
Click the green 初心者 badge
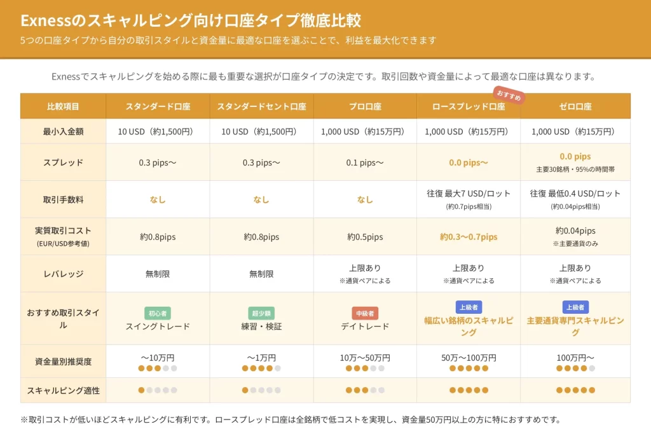click(x=158, y=313)
